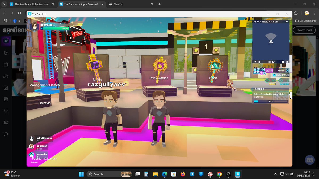The image size is (319, 179).
Task: Open the FB bookmark
Action: click(x=17, y=21)
